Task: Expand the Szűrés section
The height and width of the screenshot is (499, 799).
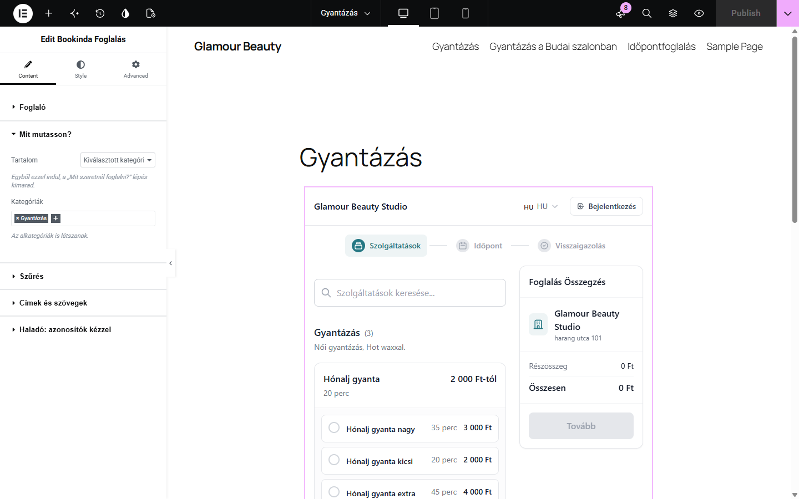Action: click(x=83, y=276)
